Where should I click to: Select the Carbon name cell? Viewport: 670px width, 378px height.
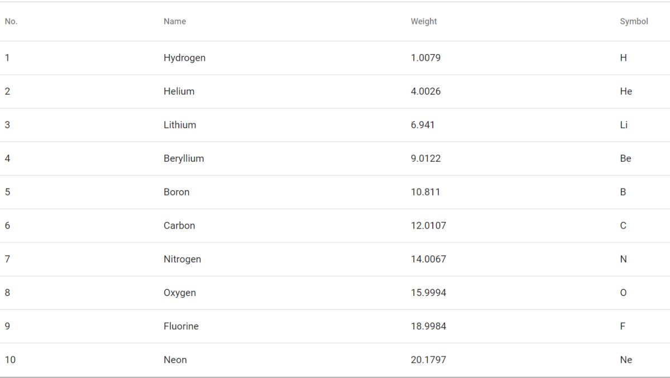(x=179, y=226)
